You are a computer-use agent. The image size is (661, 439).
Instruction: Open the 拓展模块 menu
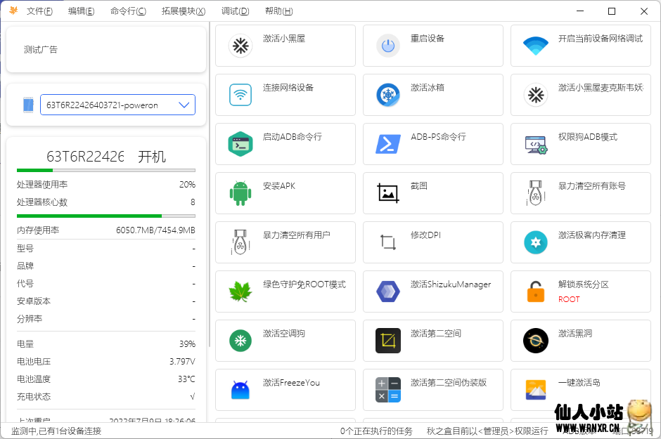[x=183, y=11]
